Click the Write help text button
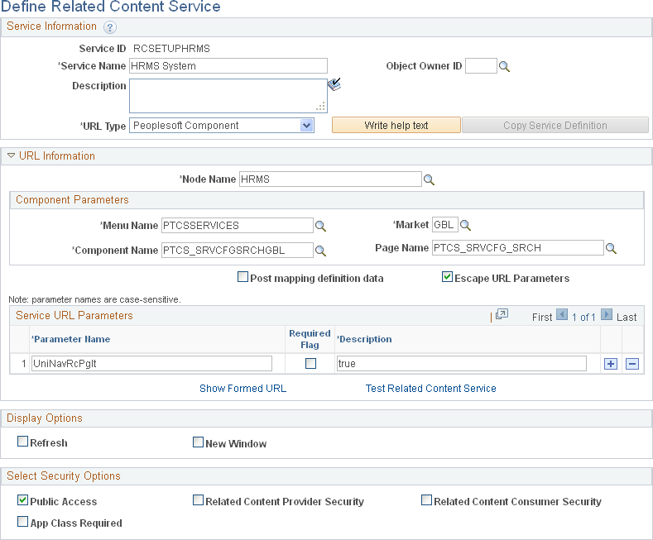This screenshot has width=653, height=540. pos(396,126)
